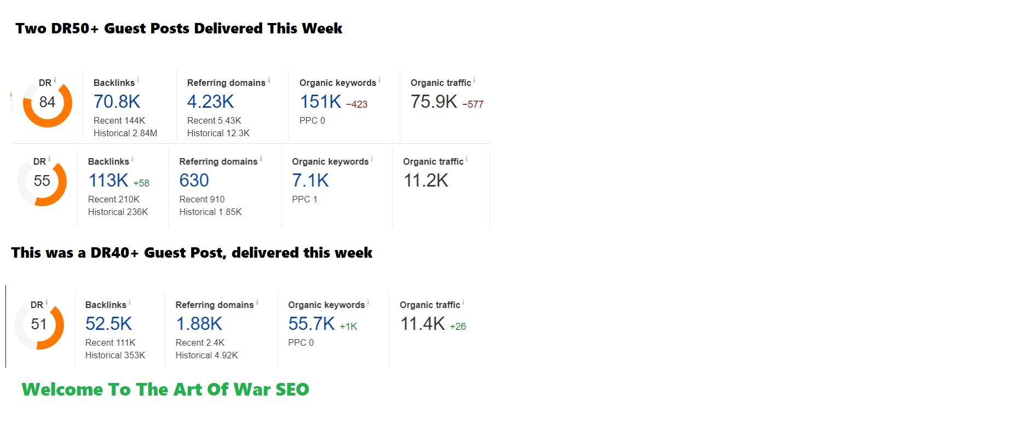Click the 113K backlinks number

point(108,181)
